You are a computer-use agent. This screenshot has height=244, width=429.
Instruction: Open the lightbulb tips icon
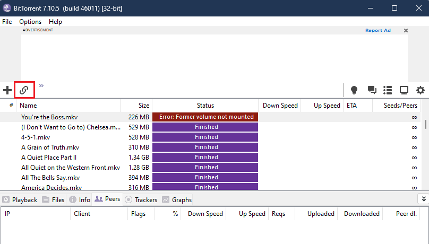(x=354, y=90)
